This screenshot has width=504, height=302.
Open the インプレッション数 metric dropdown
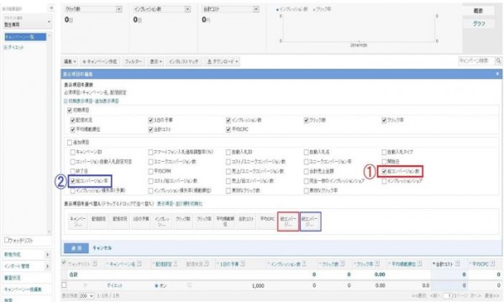tap(187, 9)
